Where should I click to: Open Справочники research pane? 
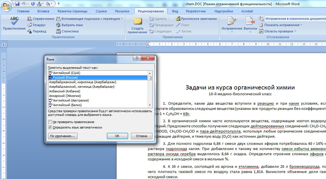click(41, 19)
